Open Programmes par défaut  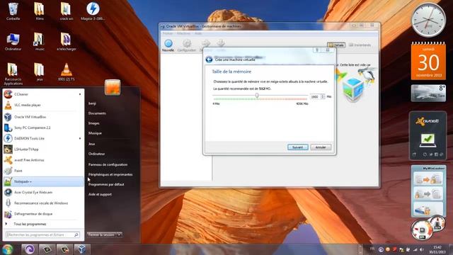point(106,184)
